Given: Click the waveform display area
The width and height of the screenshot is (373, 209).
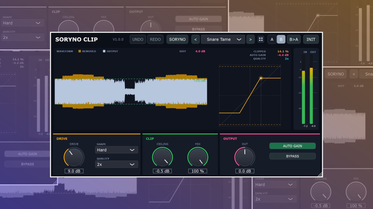Looking at the screenshot, I should (x=131, y=91).
